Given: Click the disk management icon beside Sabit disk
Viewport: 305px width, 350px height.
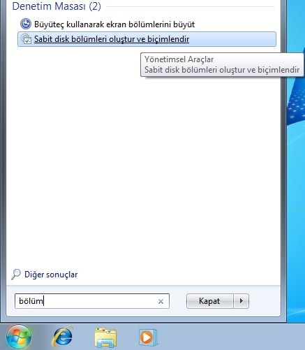Looking at the screenshot, I should 26,39.
